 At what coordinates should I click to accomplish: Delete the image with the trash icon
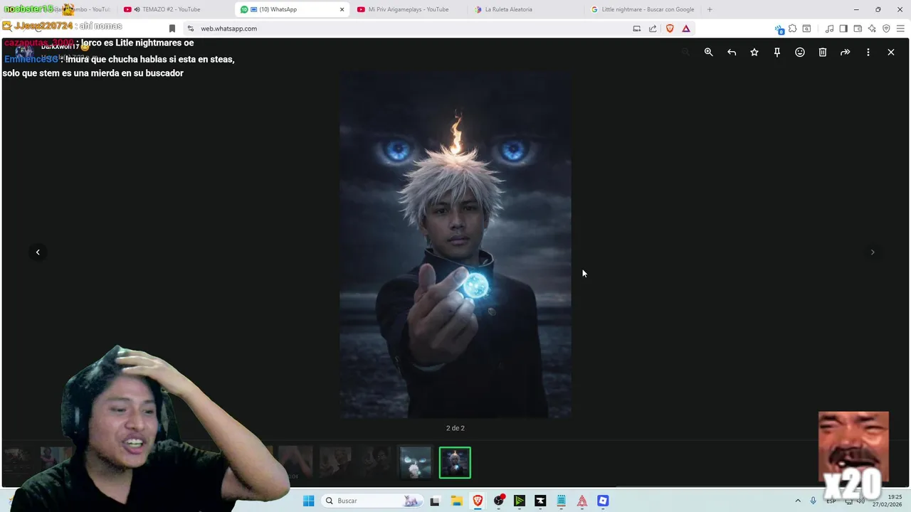(x=822, y=52)
